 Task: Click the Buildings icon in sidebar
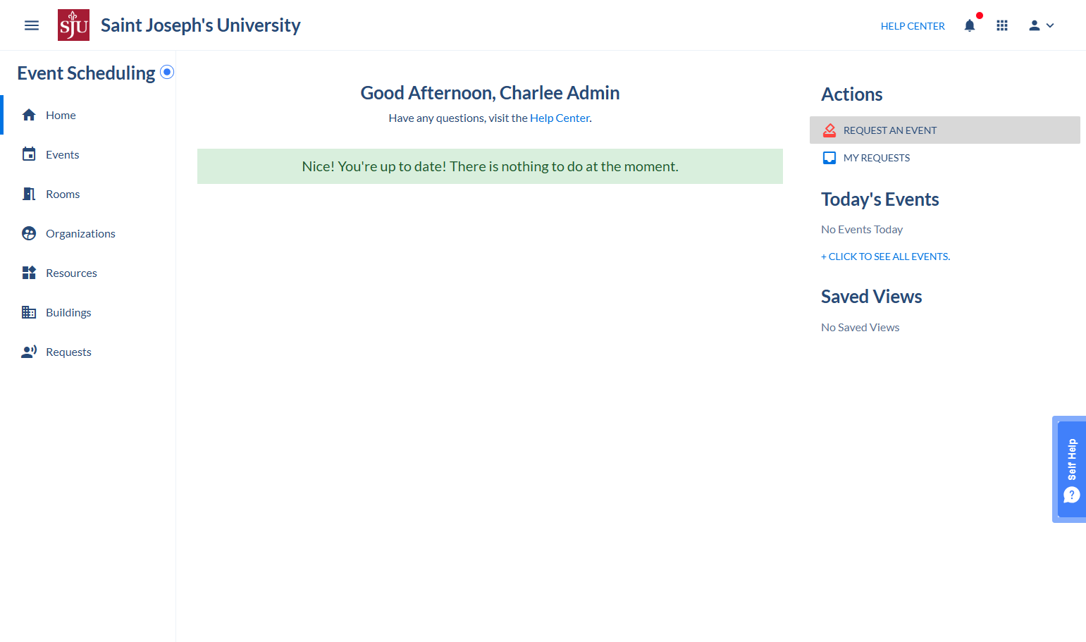29,312
